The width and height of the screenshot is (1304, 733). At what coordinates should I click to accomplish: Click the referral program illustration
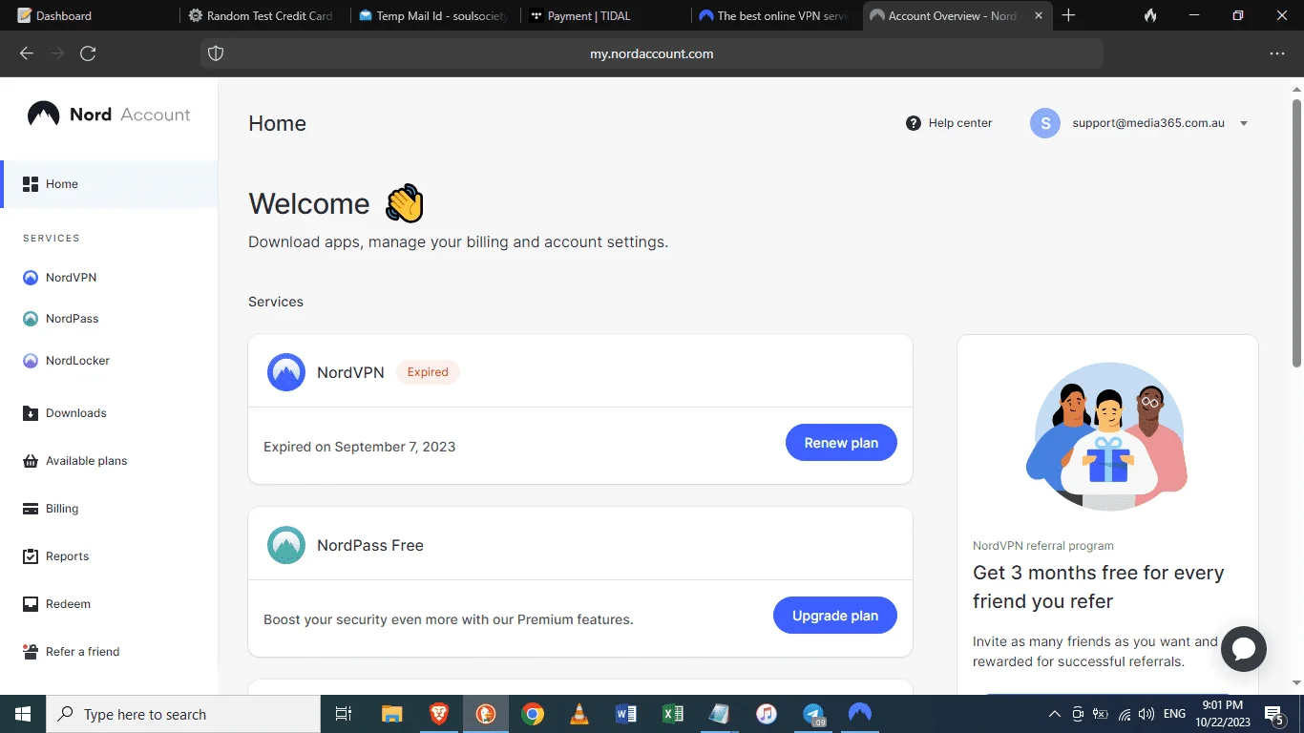1107,435
